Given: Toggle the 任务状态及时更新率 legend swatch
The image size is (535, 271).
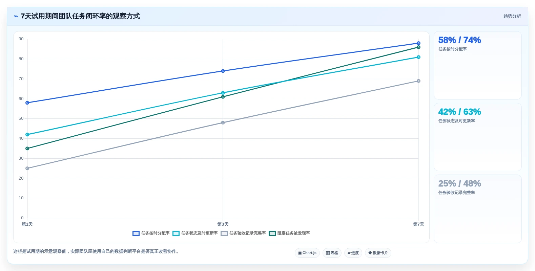Looking at the screenshot, I should point(176,233).
